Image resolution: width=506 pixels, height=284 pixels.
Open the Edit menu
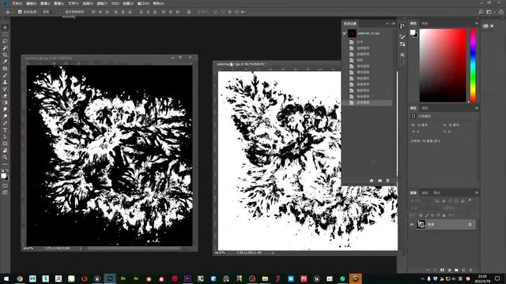(x=31, y=3)
